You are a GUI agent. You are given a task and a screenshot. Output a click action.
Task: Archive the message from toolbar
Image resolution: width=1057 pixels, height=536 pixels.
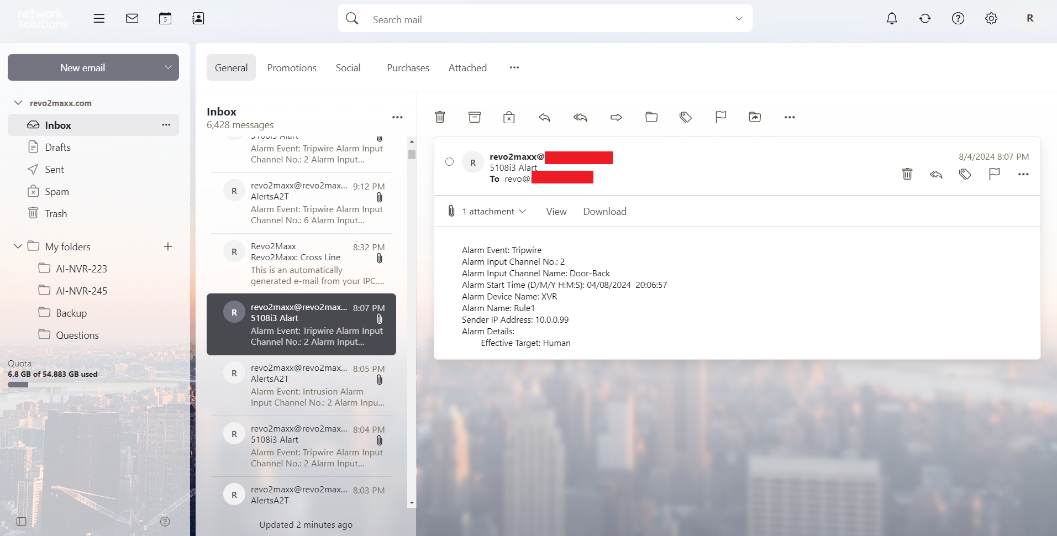tap(475, 117)
